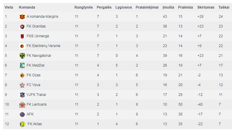Image resolution: width=232 pixels, height=132 pixels.
Task: Click the FK Elektrėnų Versmė logo
Action: (22, 46)
